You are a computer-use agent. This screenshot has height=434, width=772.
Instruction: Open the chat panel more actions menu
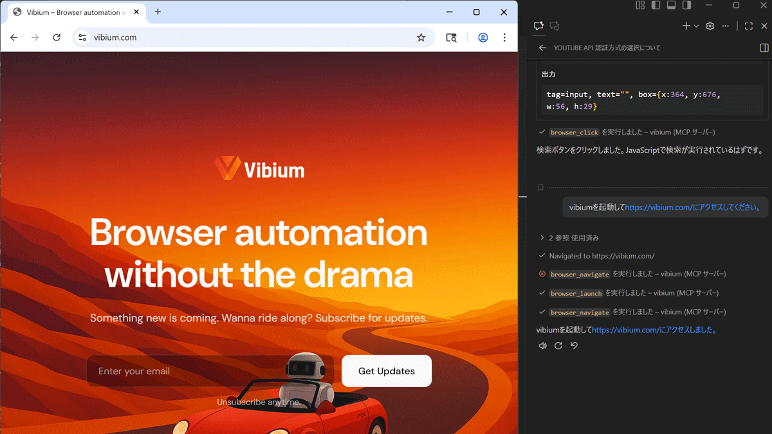click(726, 26)
